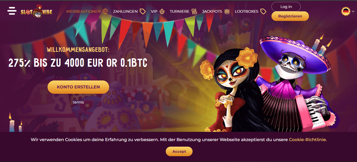Image resolution: width=357 pixels, height=162 pixels.
Task: Open the Jackpots section
Action: tap(212, 11)
